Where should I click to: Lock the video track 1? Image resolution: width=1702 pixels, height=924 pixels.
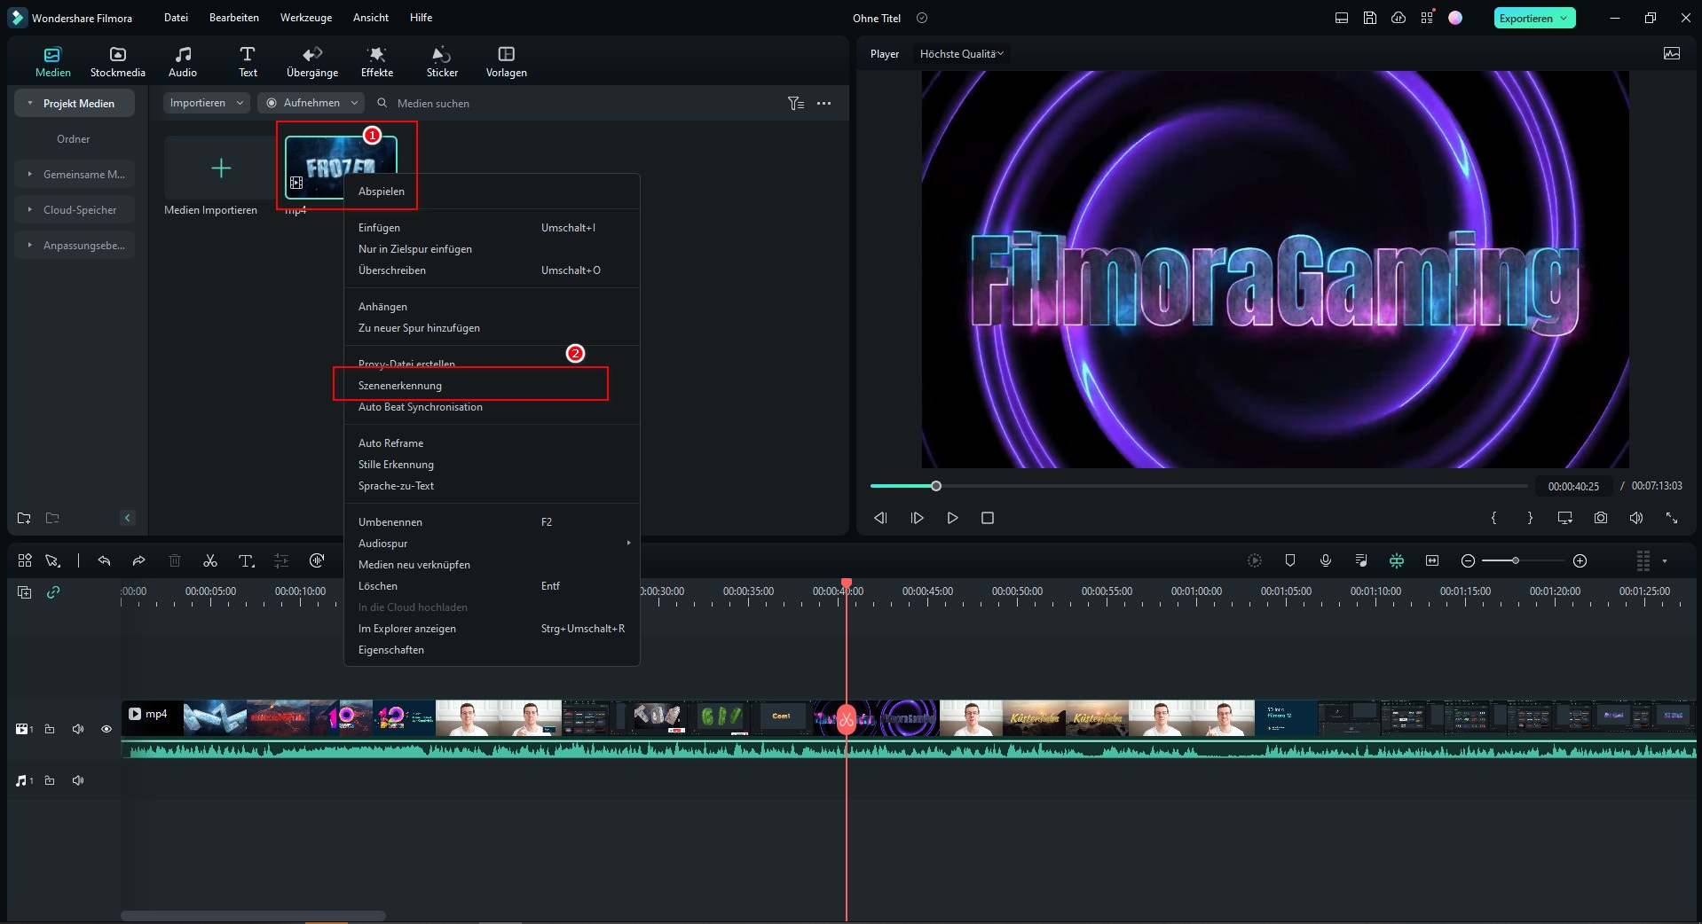[50, 729]
